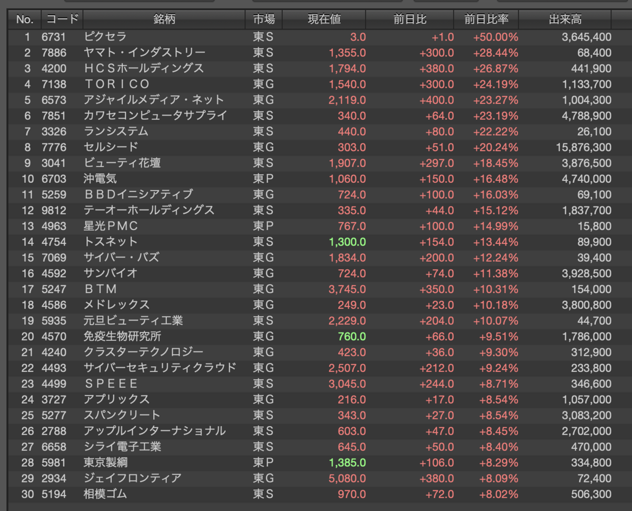Sort by the 前日比率 column header
Image resolution: width=632 pixels, height=511 pixels.
[486, 19]
